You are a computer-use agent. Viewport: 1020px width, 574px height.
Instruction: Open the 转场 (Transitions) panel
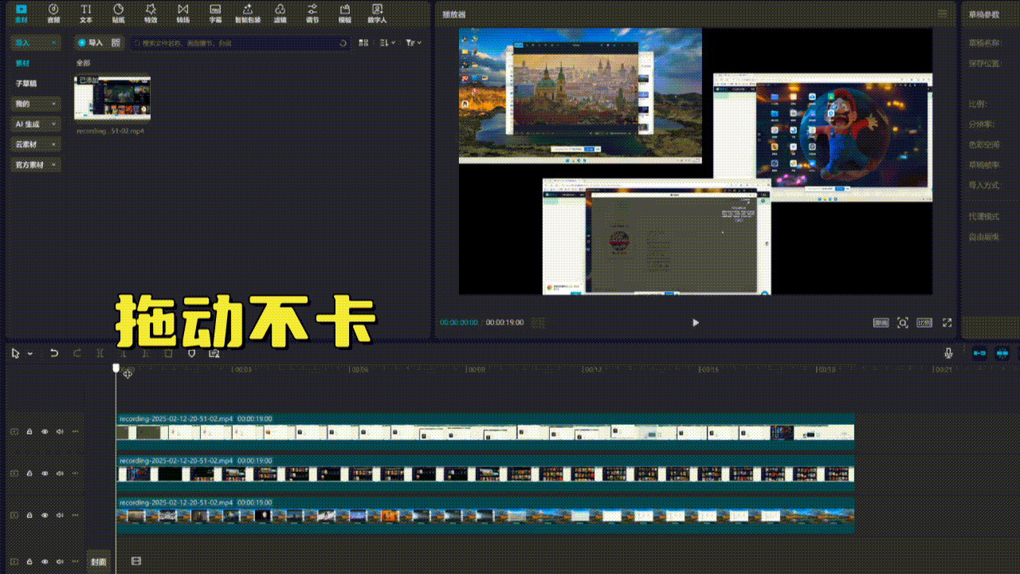(183, 13)
